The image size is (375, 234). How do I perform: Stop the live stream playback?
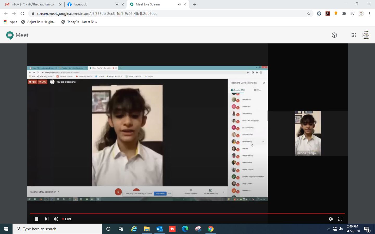36,219
